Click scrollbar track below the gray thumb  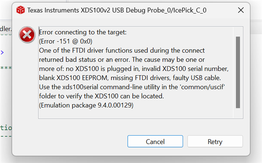click(238, 113)
